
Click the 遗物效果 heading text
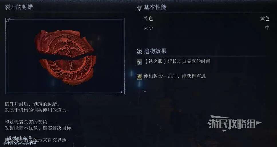tap(155, 51)
